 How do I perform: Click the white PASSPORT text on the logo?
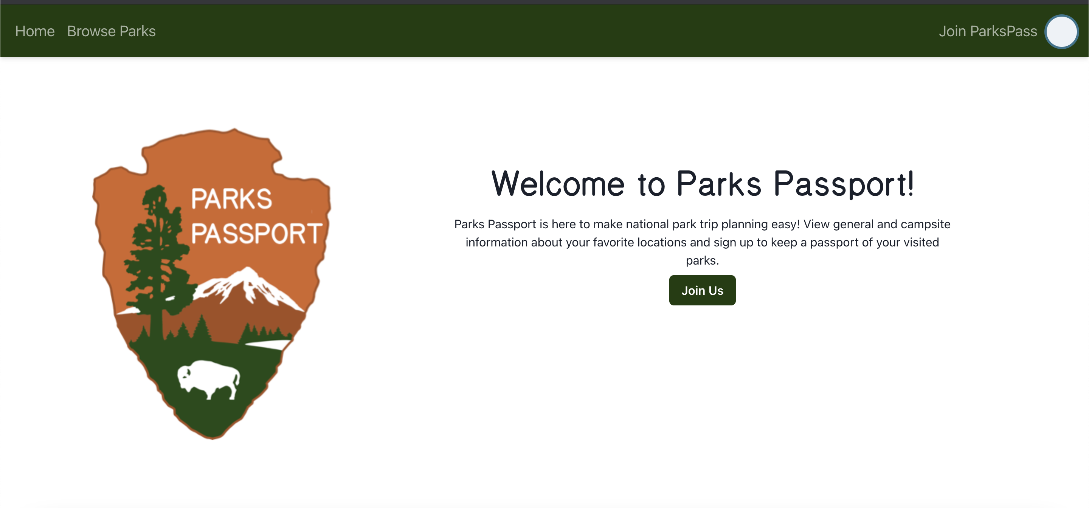coord(256,233)
